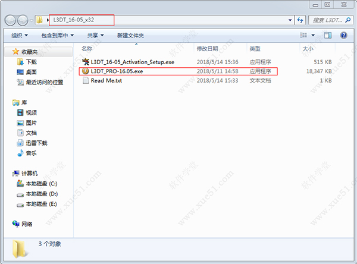Image resolution: width=357 pixels, height=264 pixels.
Task: Click the Read Me.txt file name
Action: coord(107,80)
